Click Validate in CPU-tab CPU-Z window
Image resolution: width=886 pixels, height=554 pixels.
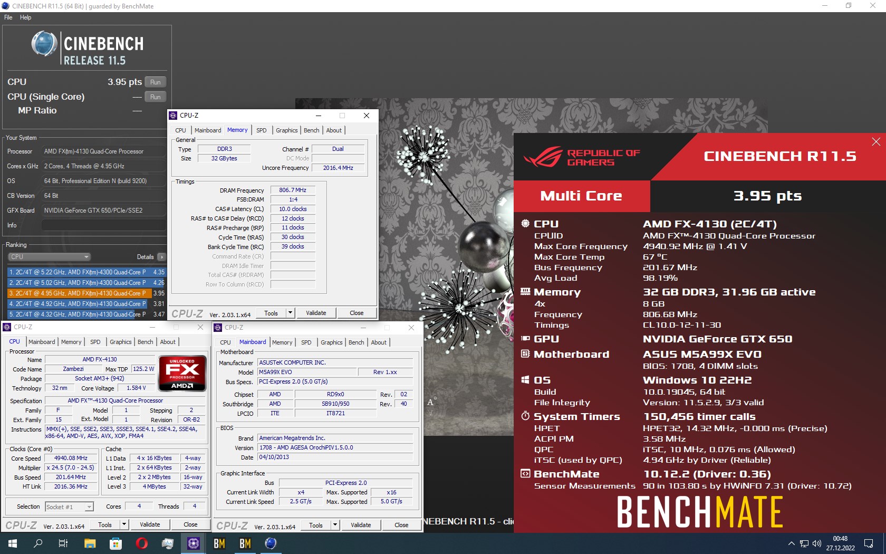click(150, 524)
